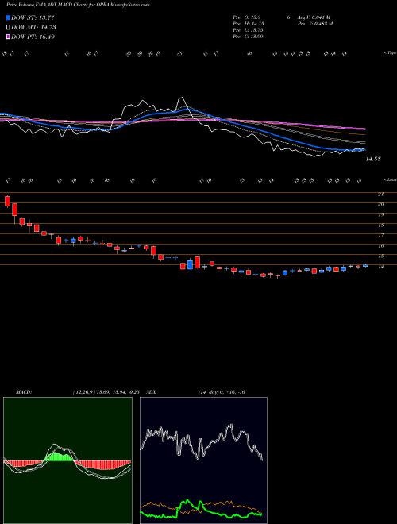Image resolution: width=397 pixels, height=524 pixels.
Task: Click the ADX panel heading
Action: click(x=152, y=392)
